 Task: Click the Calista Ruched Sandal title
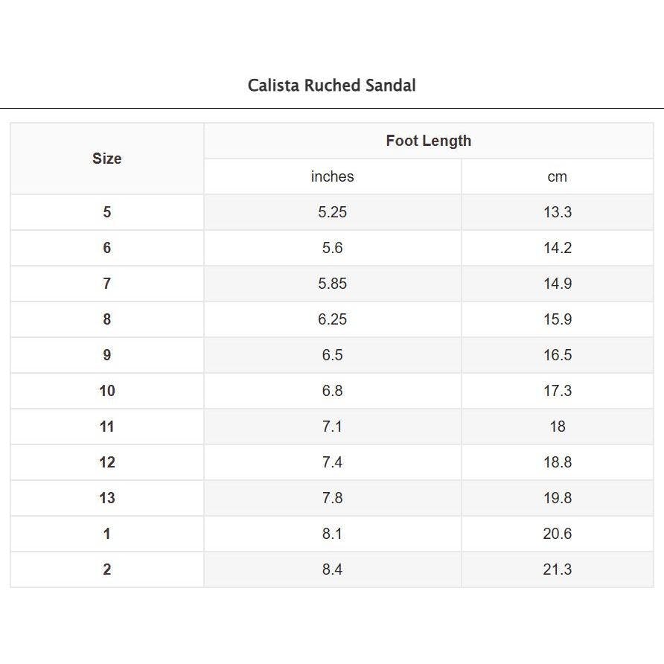pos(331,85)
